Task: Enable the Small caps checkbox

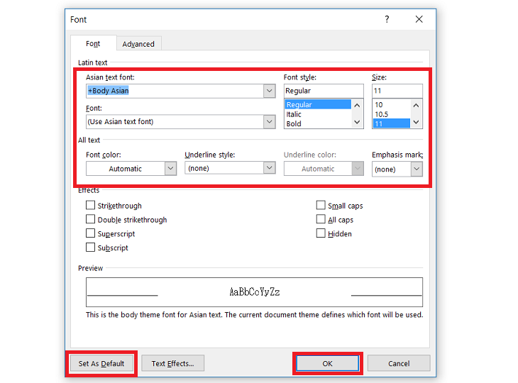Action: pos(321,206)
